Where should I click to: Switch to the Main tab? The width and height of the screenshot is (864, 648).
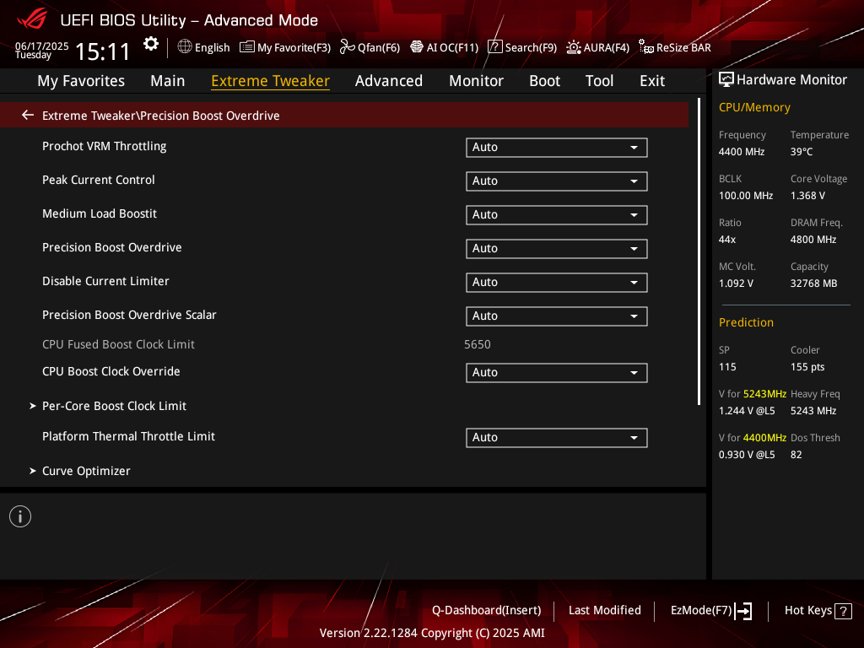click(x=168, y=81)
